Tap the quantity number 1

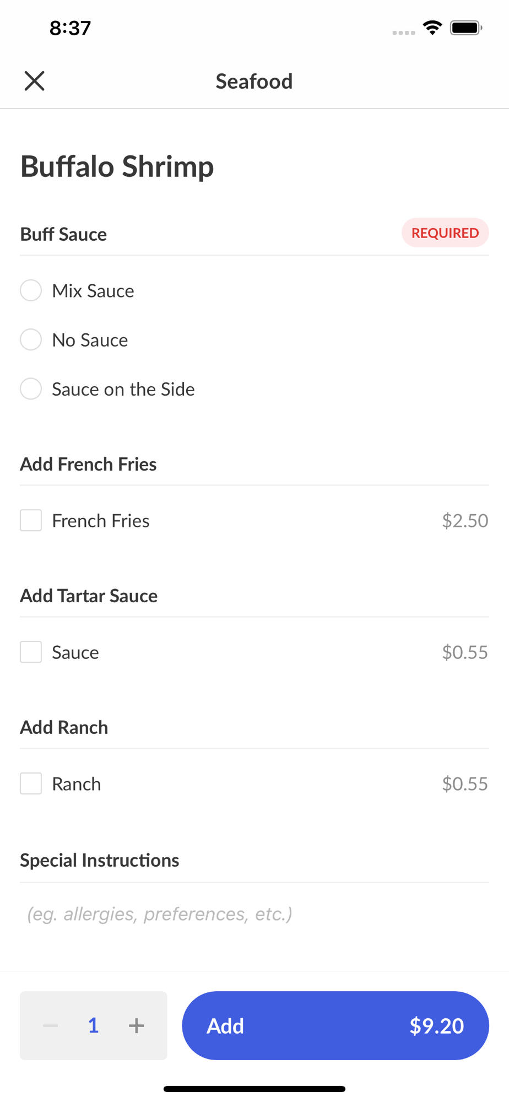pyautogui.click(x=94, y=1025)
